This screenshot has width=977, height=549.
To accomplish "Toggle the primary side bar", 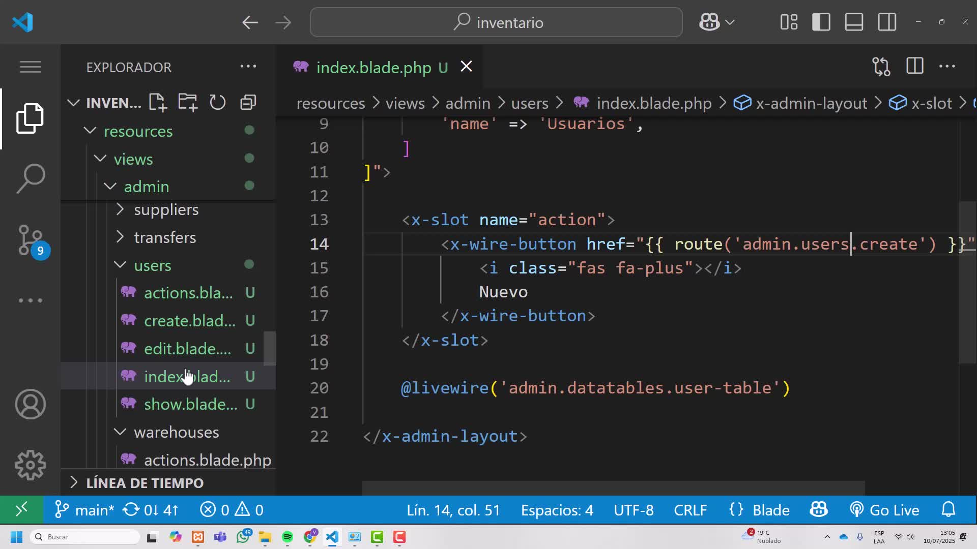I will pyautogui.click(x=821, y=22).
